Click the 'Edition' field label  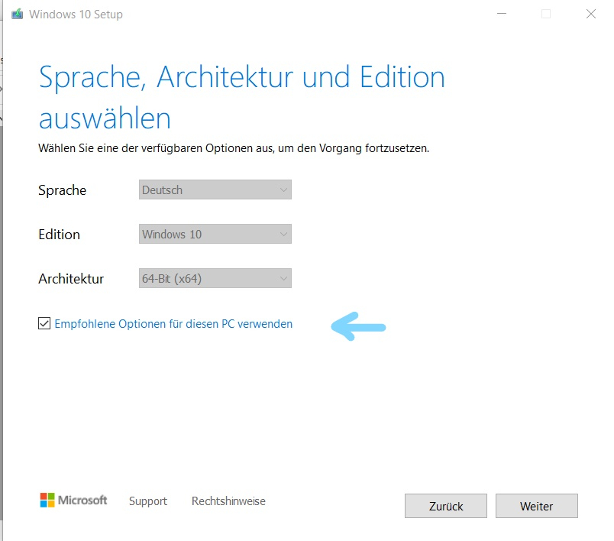(x=59, y=235)
